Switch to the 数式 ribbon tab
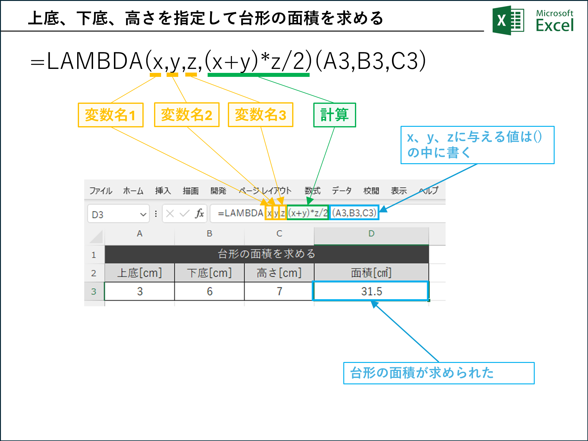 tap(313, 190)
